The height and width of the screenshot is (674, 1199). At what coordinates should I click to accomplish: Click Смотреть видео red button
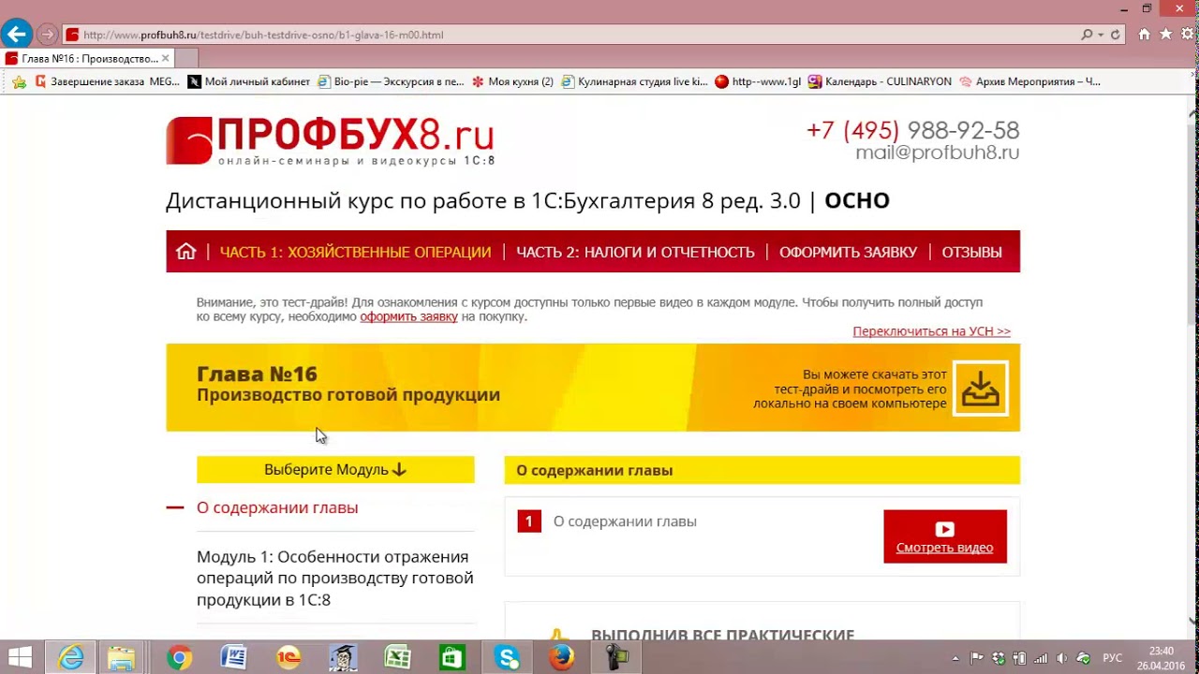click(x=945, y=536)
